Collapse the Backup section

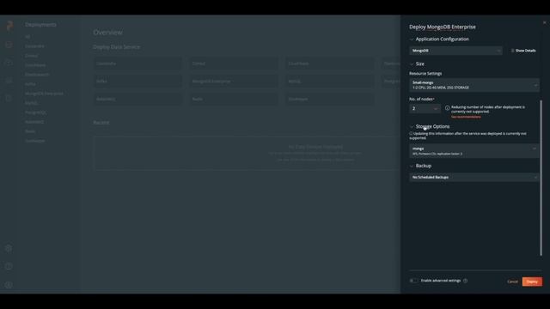point(412,166)
